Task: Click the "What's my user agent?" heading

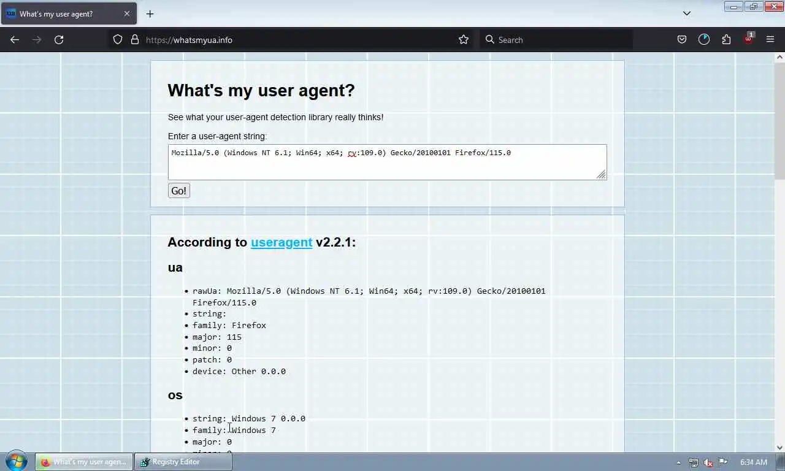Action: [261, 91]
